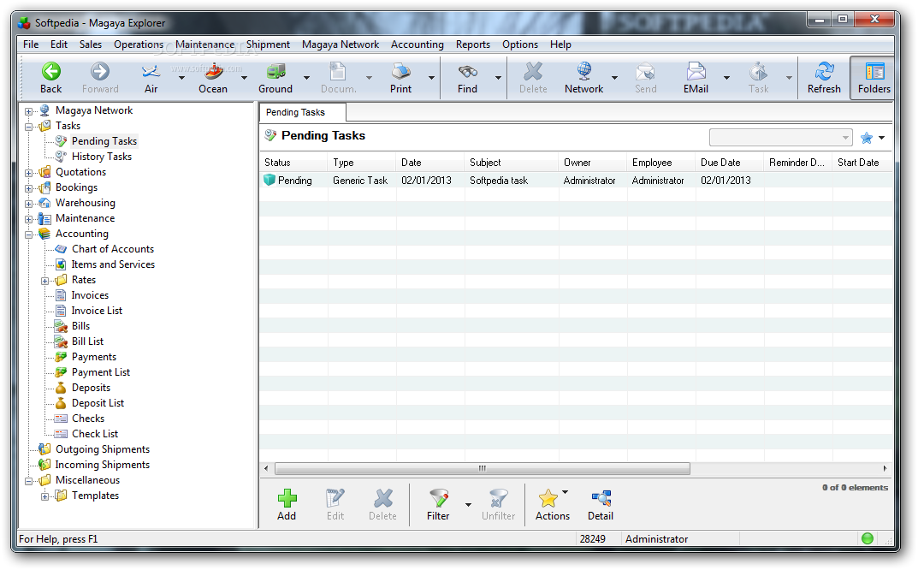Click the green Add plus icon
Screen dimensions: 918x570
click(x=287, y=498)
